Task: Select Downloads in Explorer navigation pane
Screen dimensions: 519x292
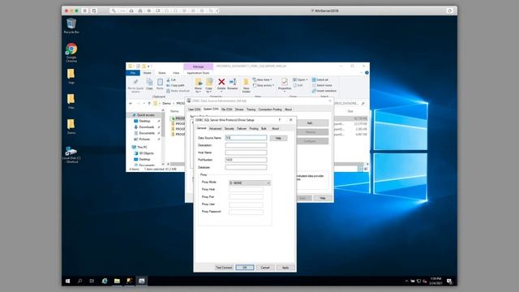Action: (146, 127)
